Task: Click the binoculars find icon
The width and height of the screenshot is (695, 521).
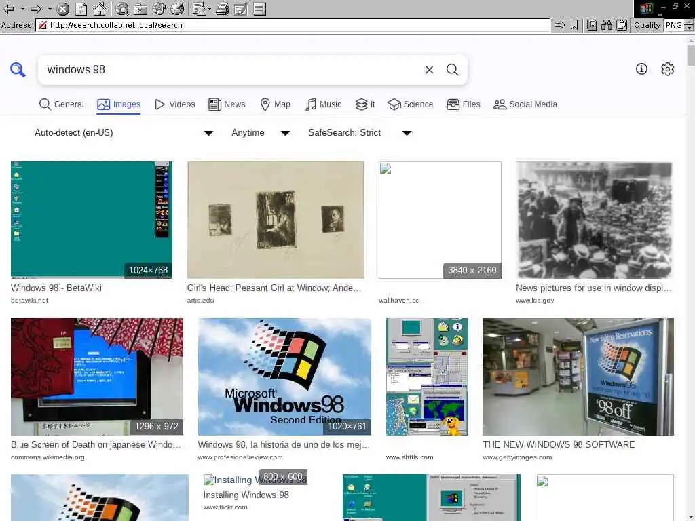Action: pos(607,25)
